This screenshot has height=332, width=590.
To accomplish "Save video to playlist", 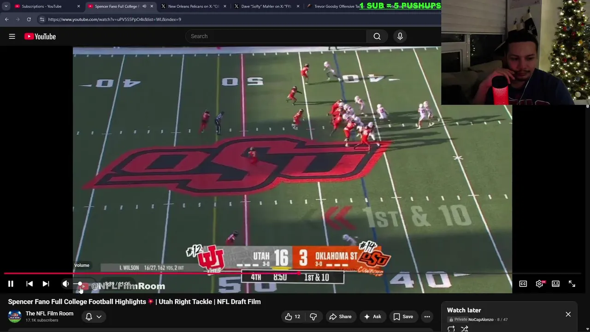I will tap(403, 317).
